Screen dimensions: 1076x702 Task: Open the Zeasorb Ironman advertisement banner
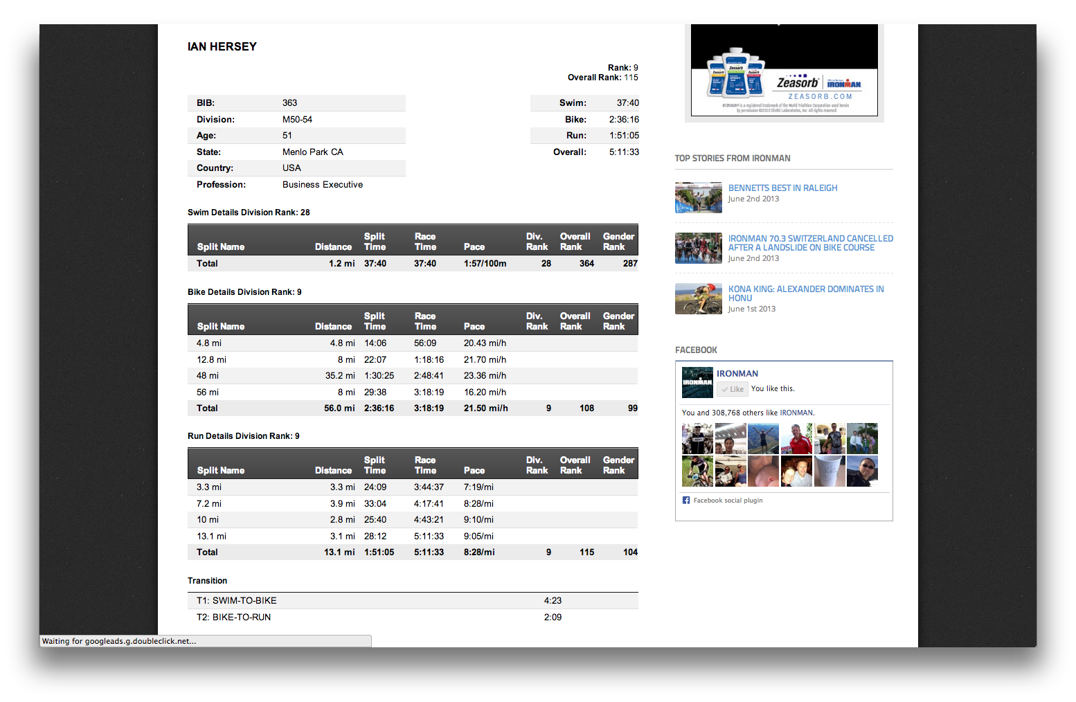coord(784,71)
